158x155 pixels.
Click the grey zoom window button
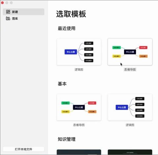tap(11, 3)
